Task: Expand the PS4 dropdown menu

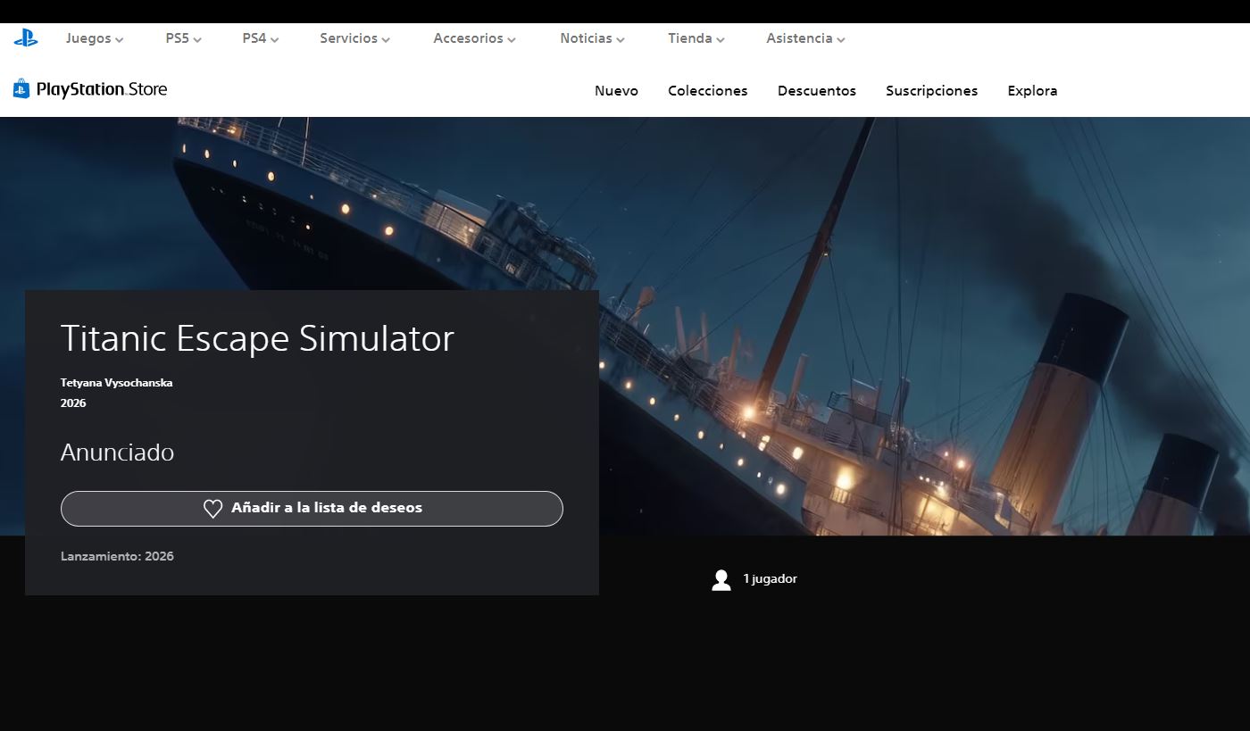Action: coord(261,38)
